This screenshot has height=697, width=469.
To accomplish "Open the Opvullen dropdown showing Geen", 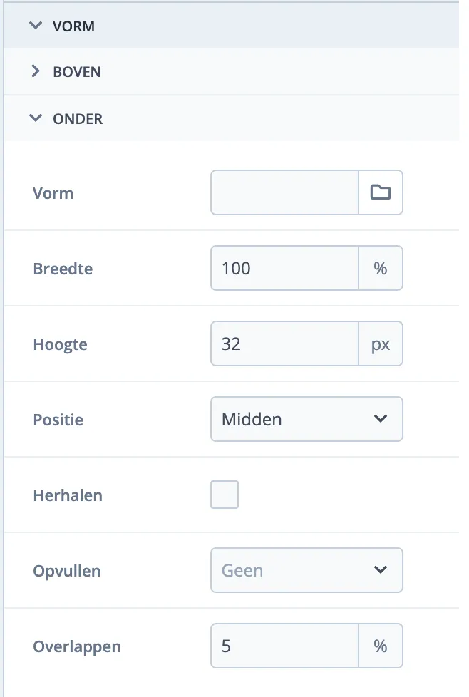I will coord(306,570).
